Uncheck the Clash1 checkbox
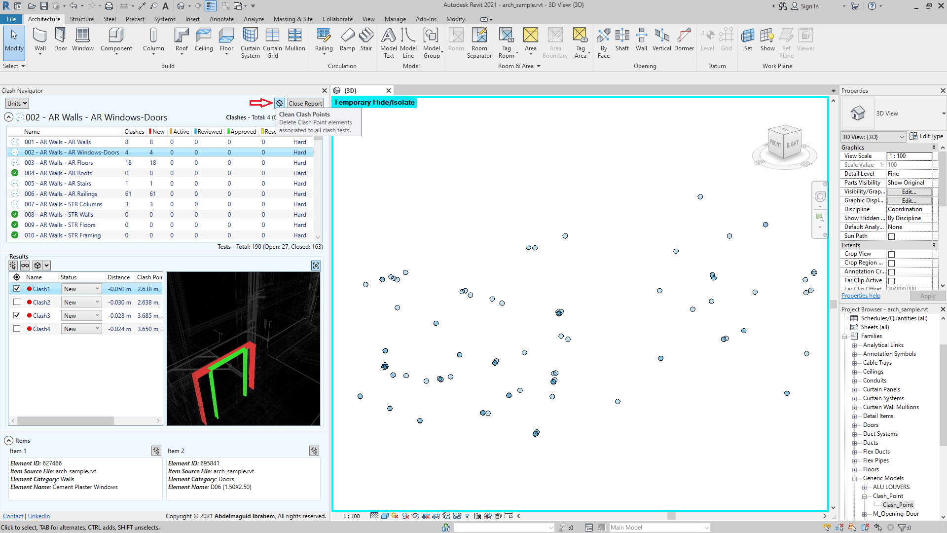The image size is (947, 533). [x=17, y=289]
